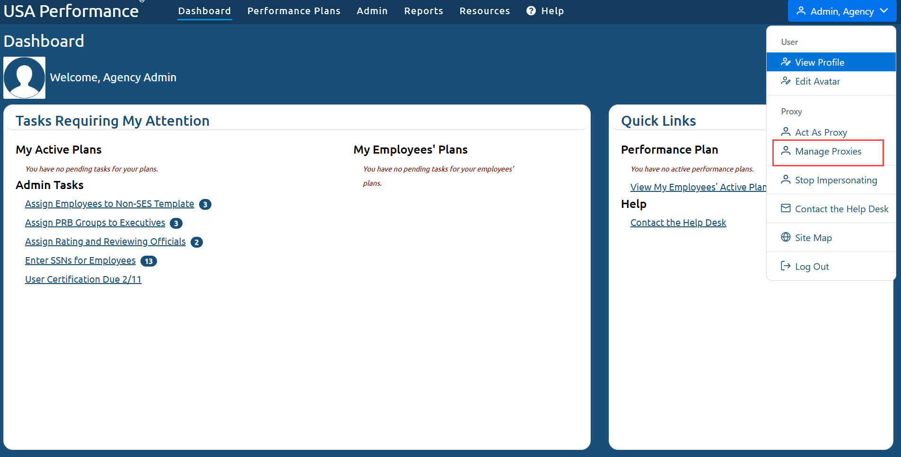The height and width of the screenshot is (457, 901).
Task: Click the badge 13 next to Enter SSNs
Action: (x=149, y=261)
